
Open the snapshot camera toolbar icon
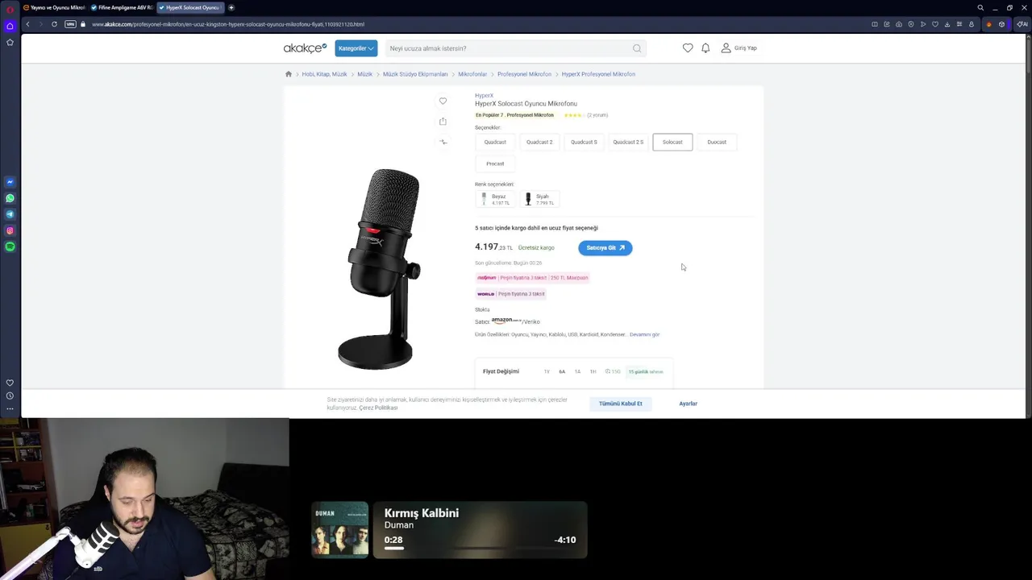click(x=899, y=24)
